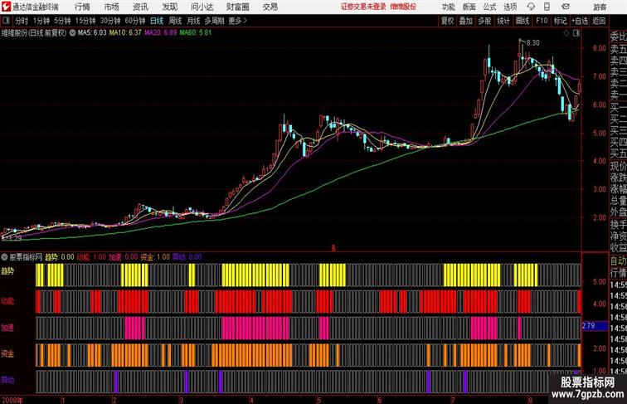The width and height of the screenshot is (627, 404).
Task: Add stock via +自选 button
Action: tap(580, 21)
